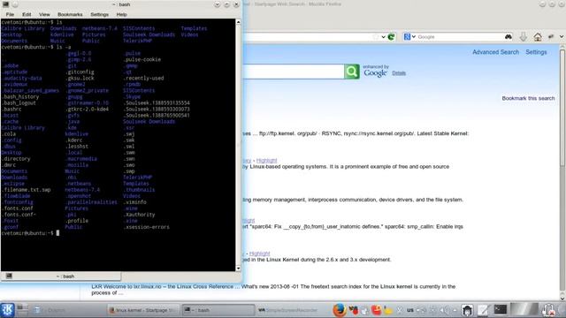Expand the Firefox toolbar overflow chevron
Viewport: 566px width, 318px height.
562,37
